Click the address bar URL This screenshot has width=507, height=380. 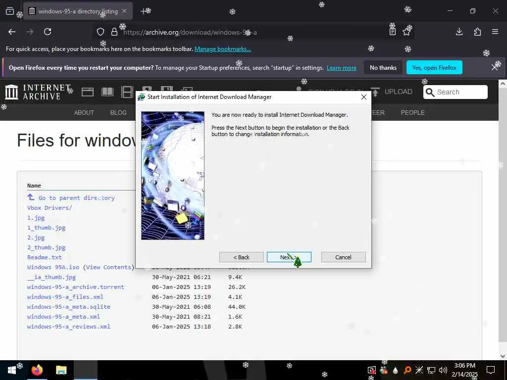point(190,32)
